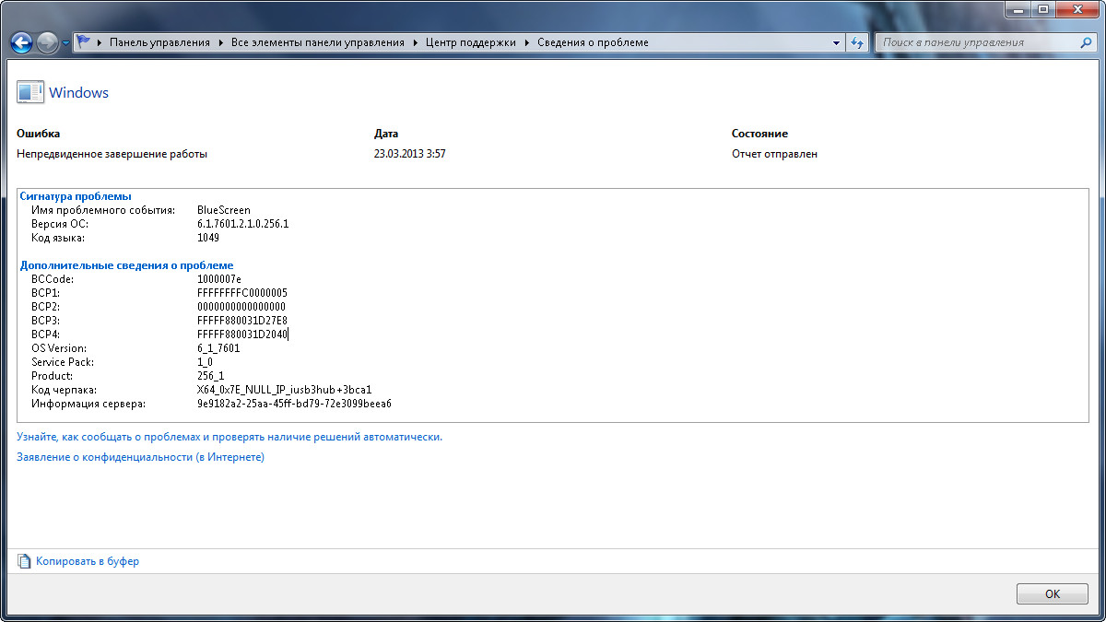Go to Панель управления breadcrumb

pos(159,42)
